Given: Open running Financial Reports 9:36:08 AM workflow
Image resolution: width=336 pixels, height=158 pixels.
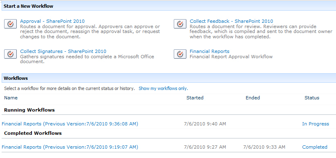Looking at the screenshot, I should click(70, 124).
